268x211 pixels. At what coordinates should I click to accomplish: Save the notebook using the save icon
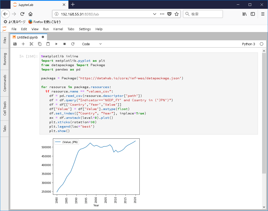click(x=15, y=44)
